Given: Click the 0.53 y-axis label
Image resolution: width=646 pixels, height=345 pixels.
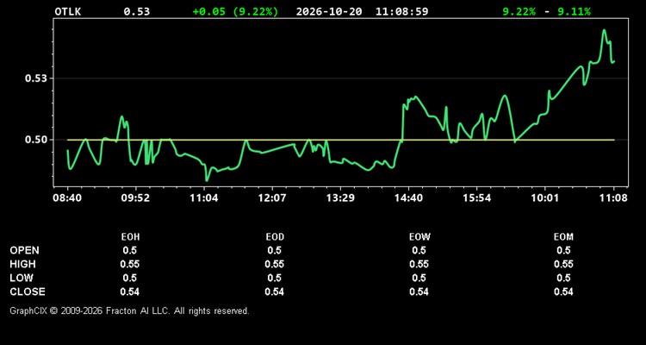Looking at the screenshot, I should point(36,78).
